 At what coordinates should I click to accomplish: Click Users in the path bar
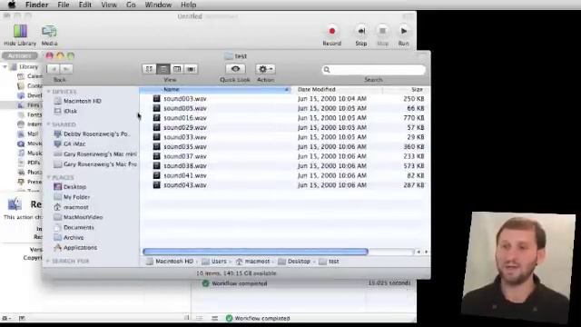coord(214,262)
